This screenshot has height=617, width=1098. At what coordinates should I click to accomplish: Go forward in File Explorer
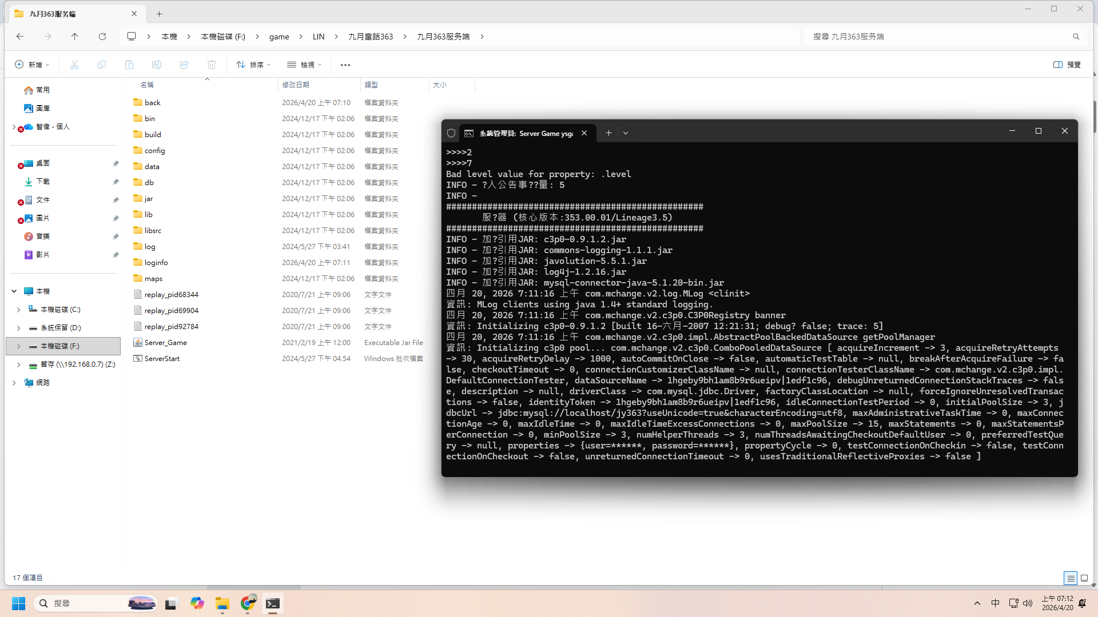click(x=47, y=37)
